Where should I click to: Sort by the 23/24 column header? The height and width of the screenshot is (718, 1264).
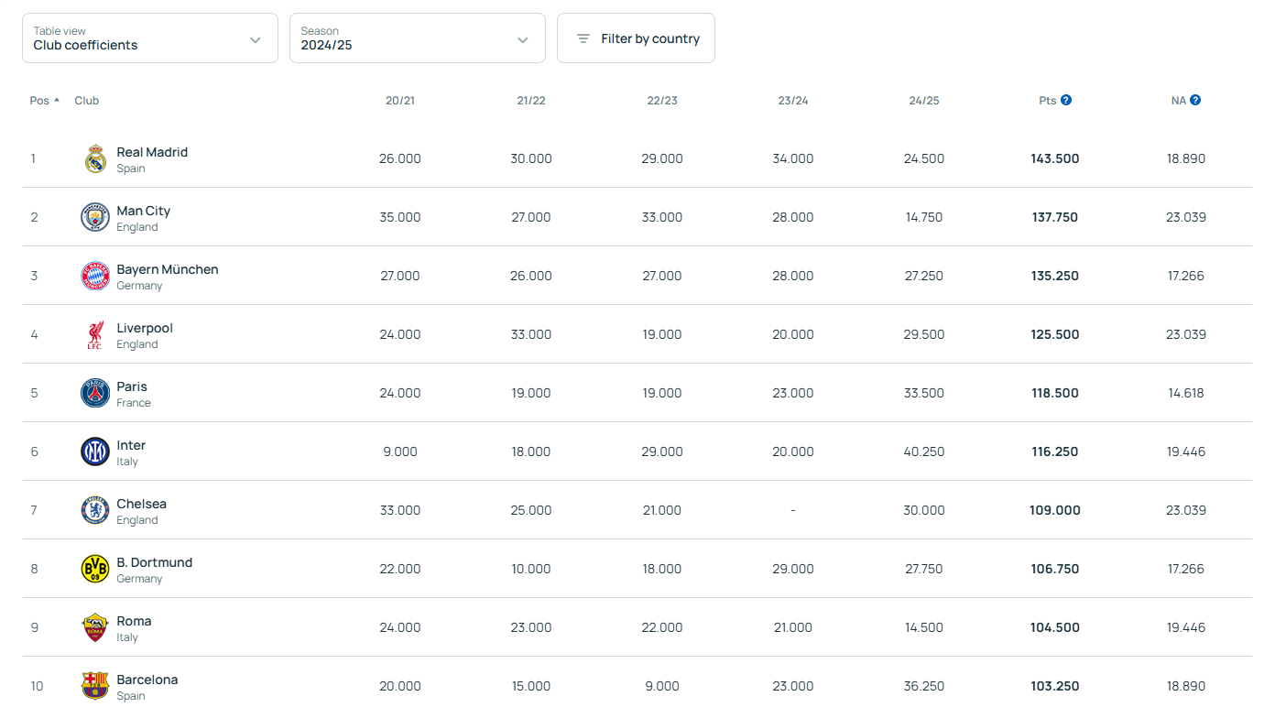point(793,101)
